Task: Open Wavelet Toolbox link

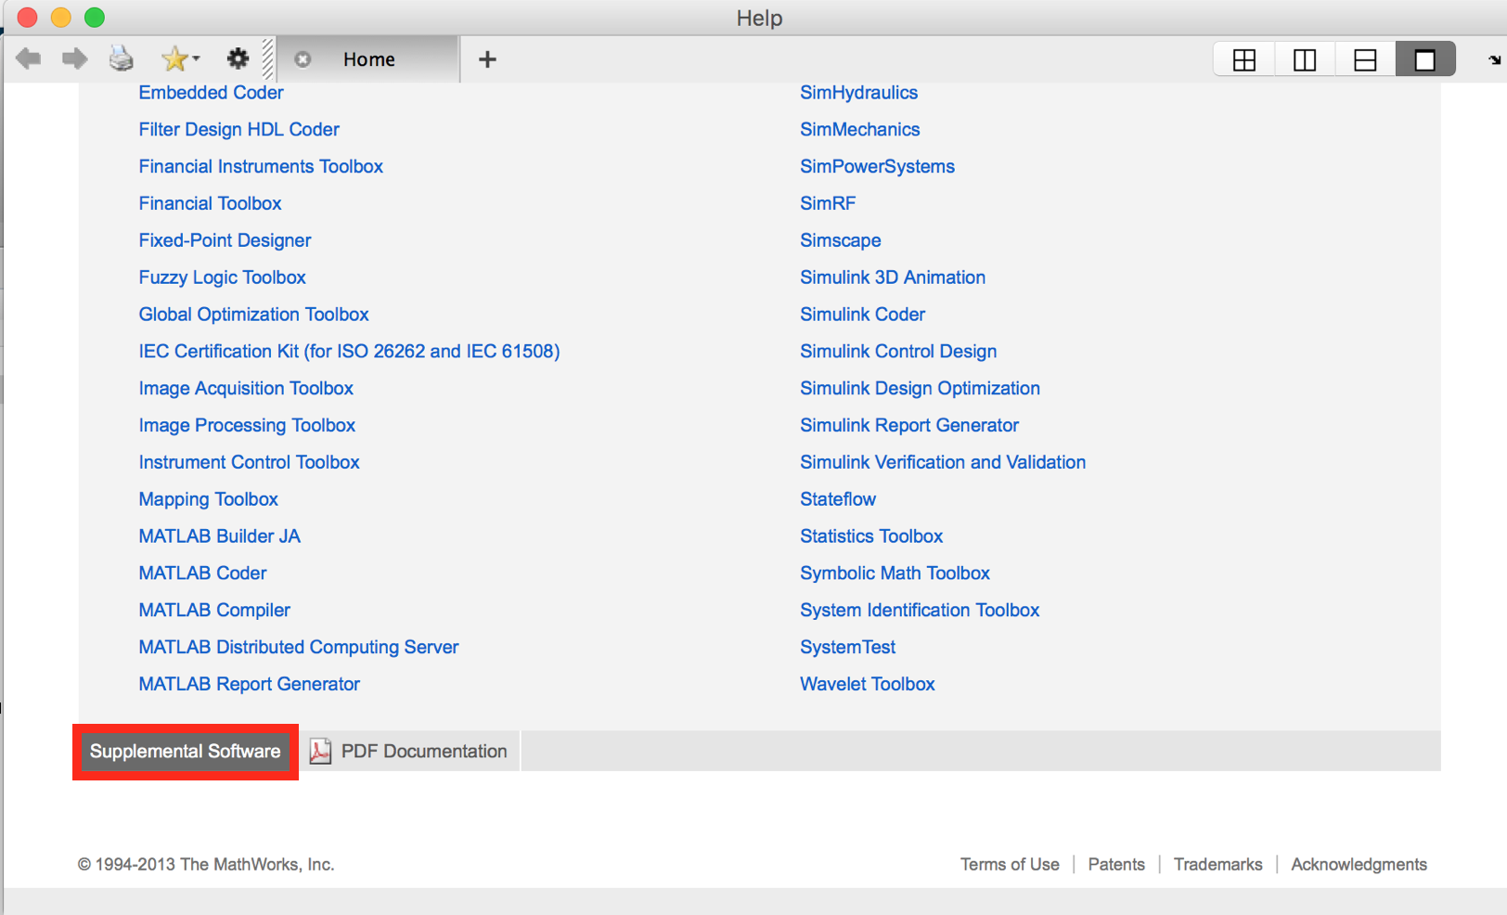Action: tap(867, 684)
